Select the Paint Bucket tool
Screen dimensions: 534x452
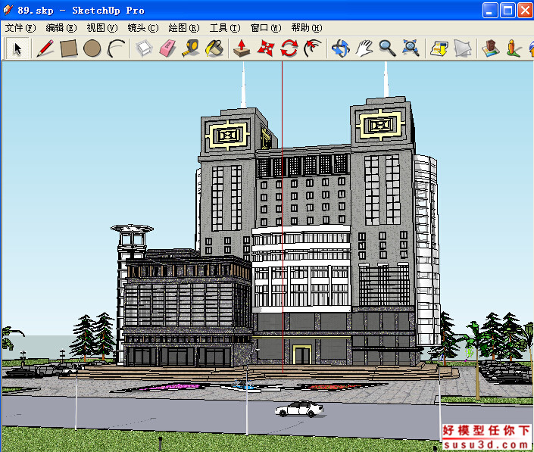click(x=214, y=48)
